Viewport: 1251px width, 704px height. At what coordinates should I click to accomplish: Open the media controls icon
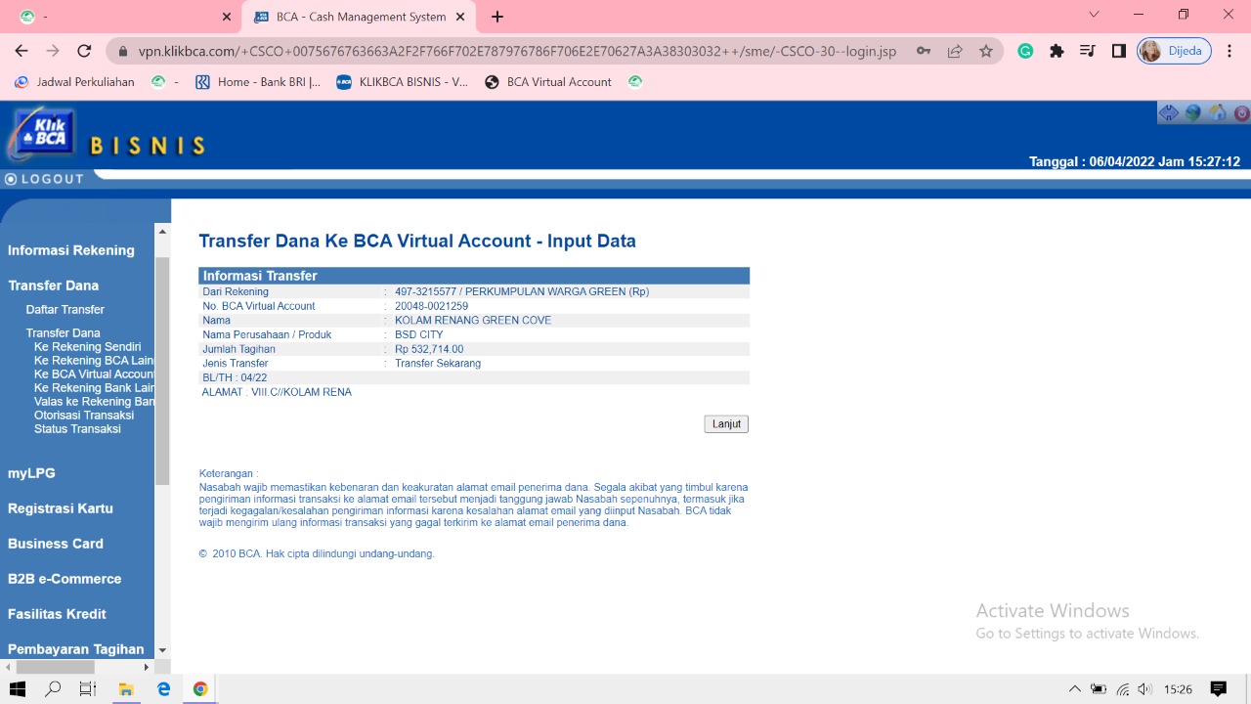(1088, 51)
